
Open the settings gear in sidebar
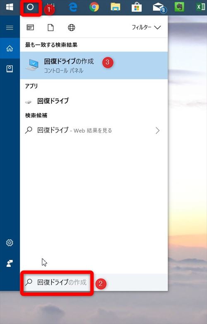point(10,243)
